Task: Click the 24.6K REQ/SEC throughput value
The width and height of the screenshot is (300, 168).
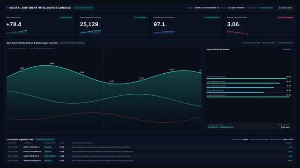Action: [266, 8]
